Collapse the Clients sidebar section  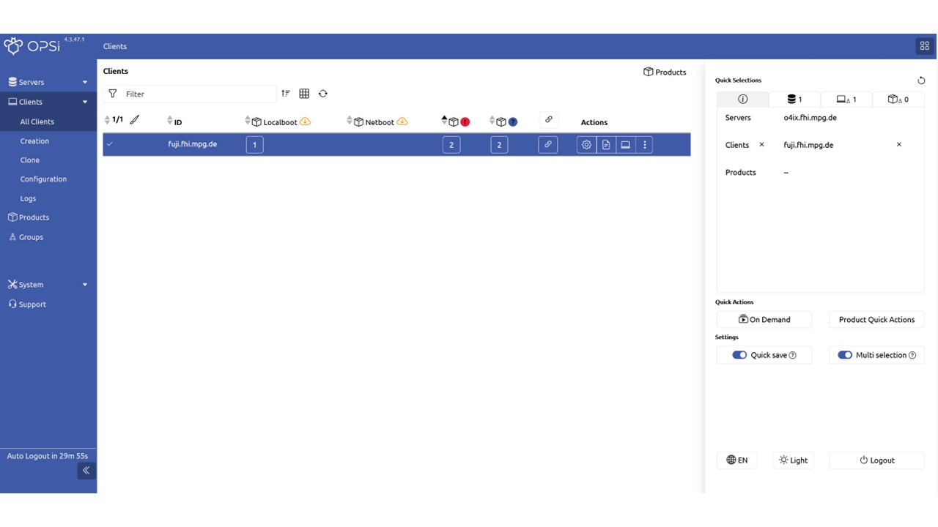tap(85, 102)
